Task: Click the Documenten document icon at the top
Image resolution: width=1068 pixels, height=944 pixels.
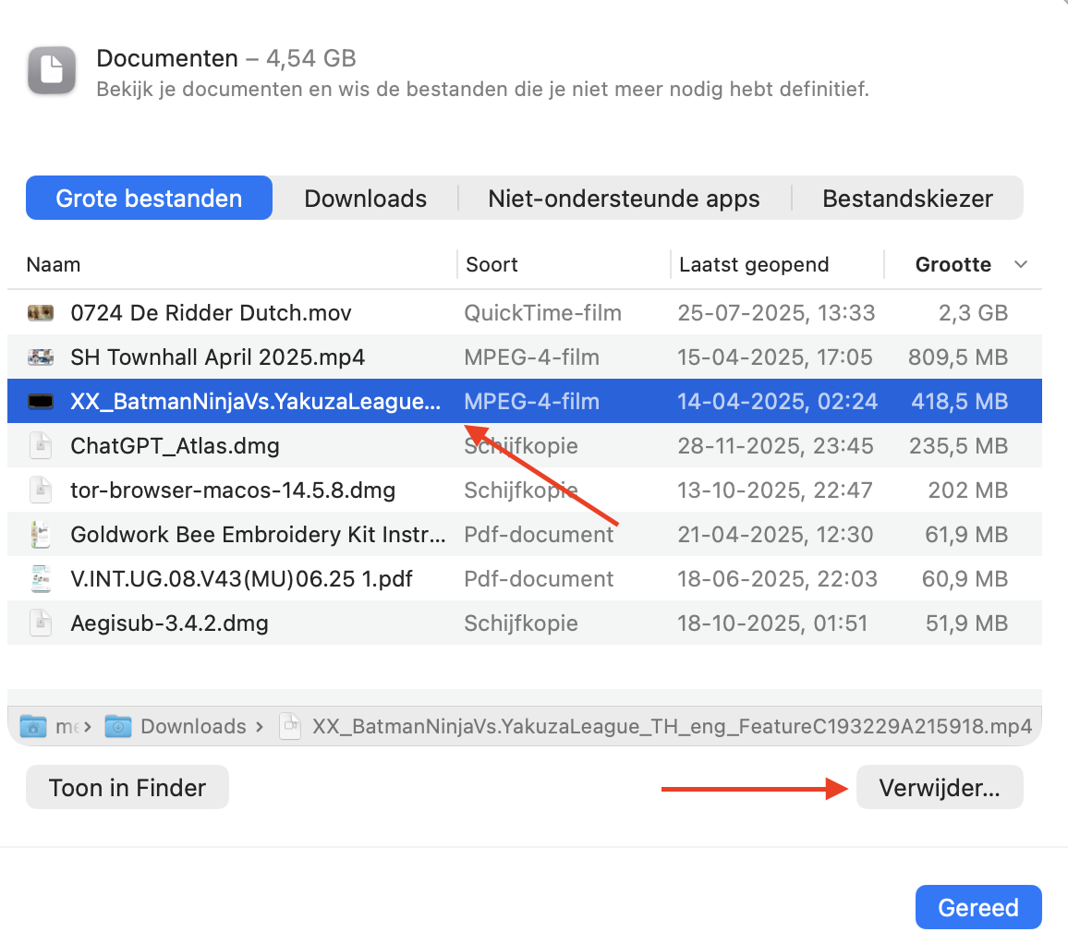Action: tap(51, 70)
